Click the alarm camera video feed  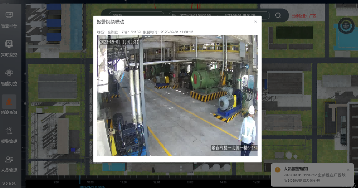pos(177,95)
